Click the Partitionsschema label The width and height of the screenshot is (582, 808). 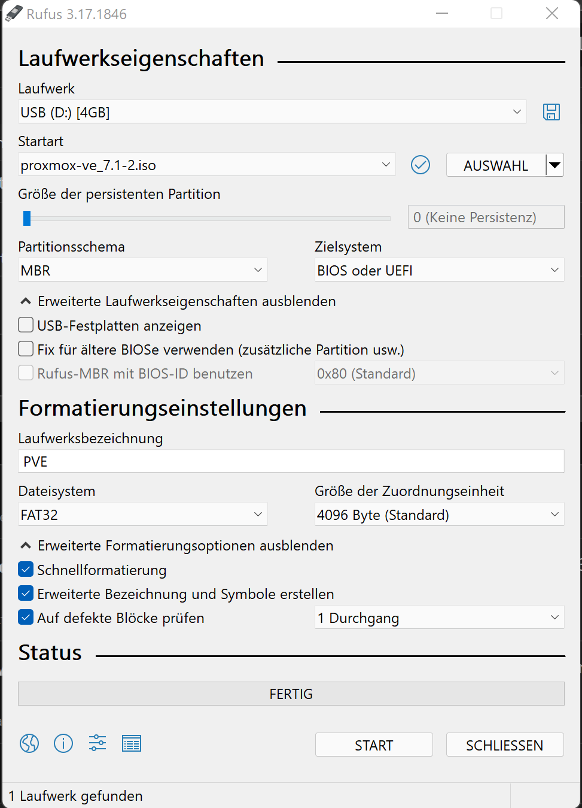point(71,247)
